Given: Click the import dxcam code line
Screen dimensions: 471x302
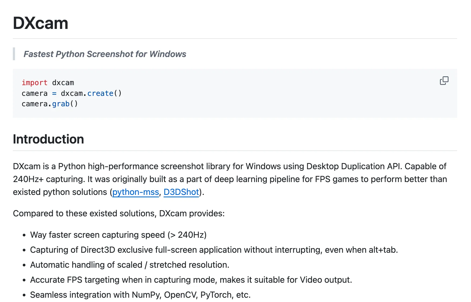Looking at the screenshot, I should click(48, 83).
